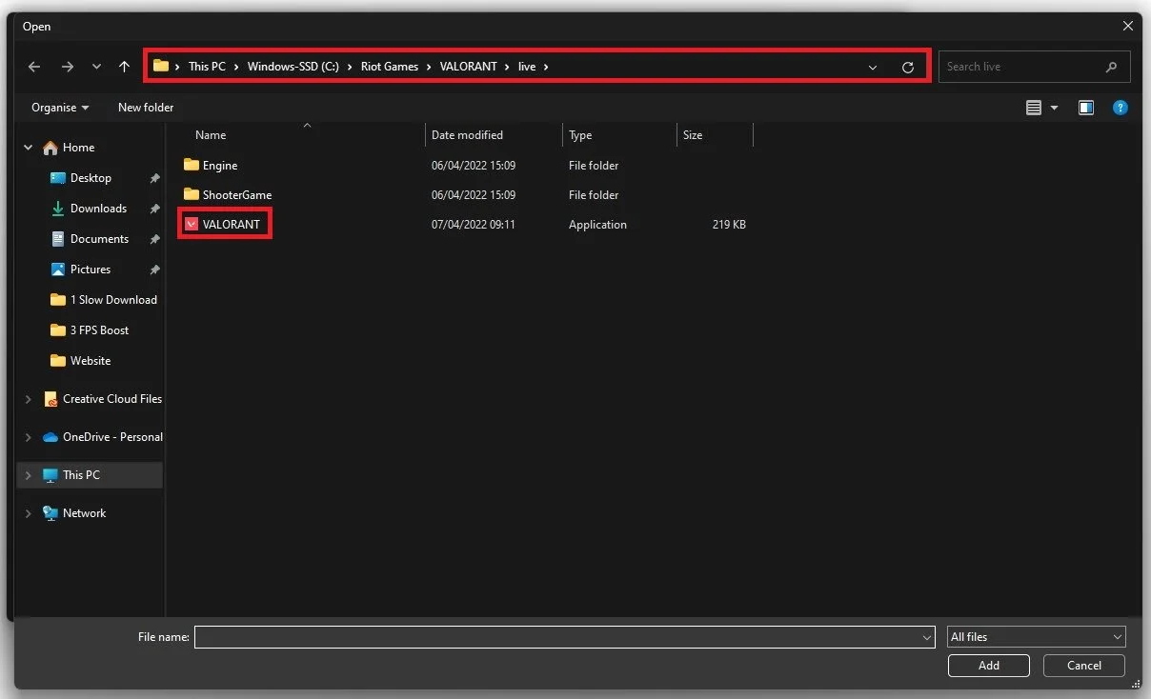Go up one folder level arrow

(x=124, y=67)
